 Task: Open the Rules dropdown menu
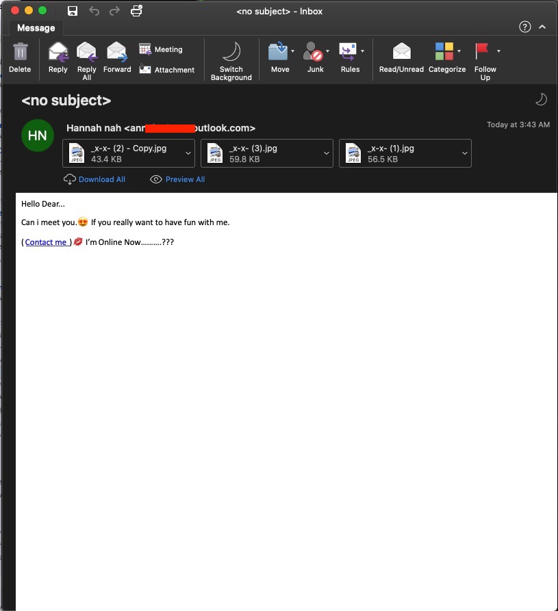click(x=362, y=51)
